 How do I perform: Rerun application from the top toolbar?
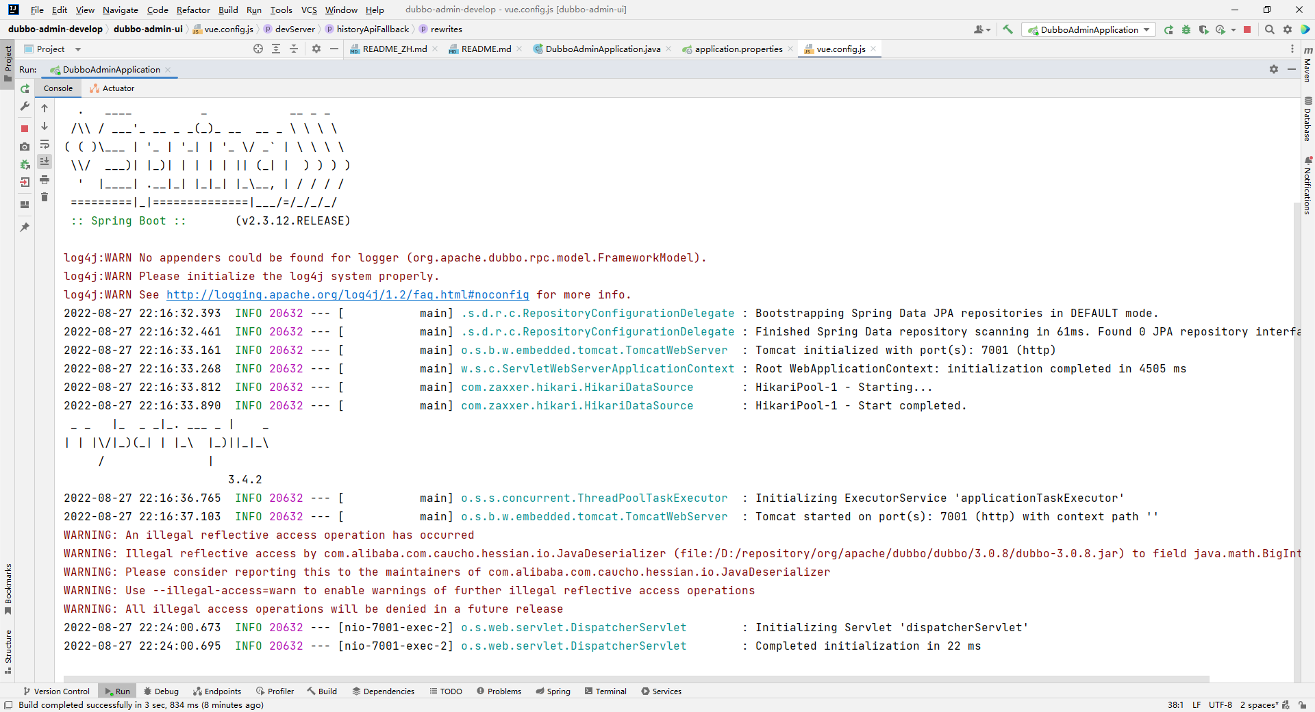[x=1168, y=29]
